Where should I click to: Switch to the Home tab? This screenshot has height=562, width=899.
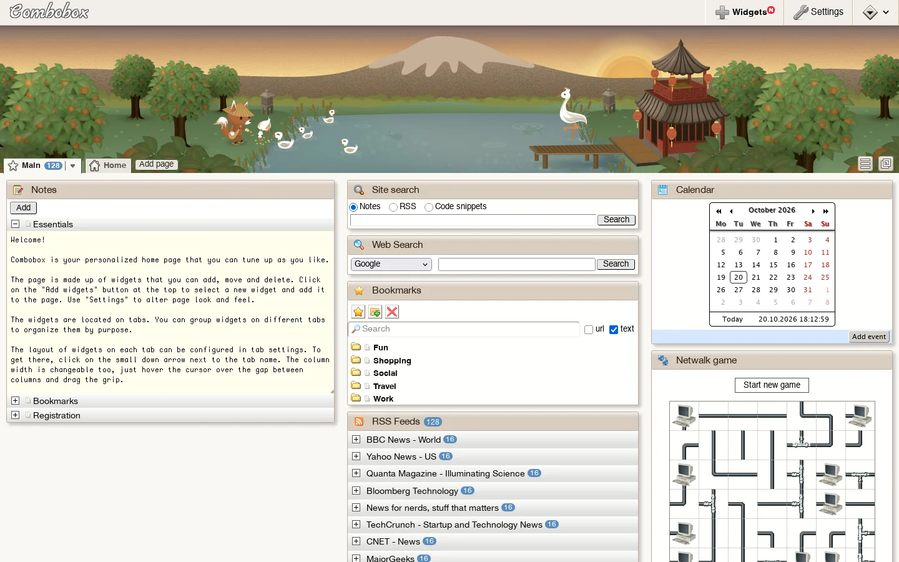pos(108,165)
